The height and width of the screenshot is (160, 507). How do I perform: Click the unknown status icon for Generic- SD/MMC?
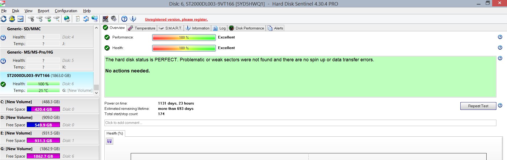[3, 38]
